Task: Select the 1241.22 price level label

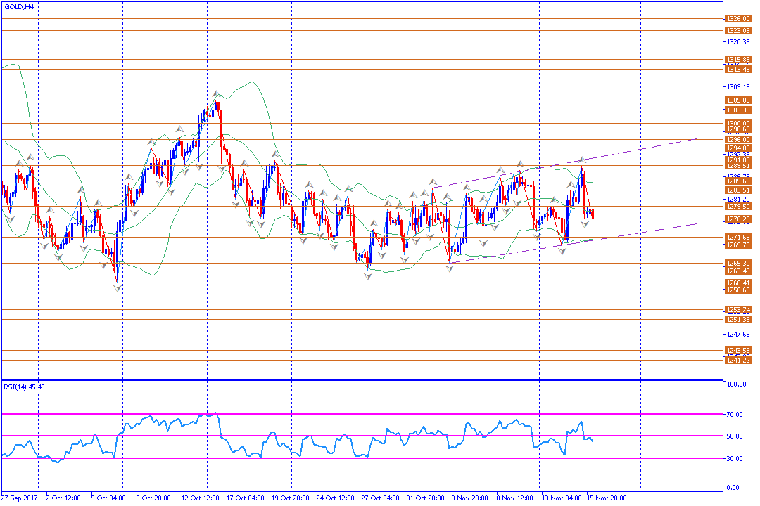Action: tap(738, 361)
